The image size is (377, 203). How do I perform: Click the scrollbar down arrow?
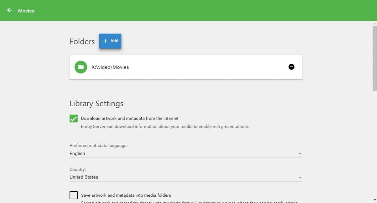pyautogui.click(x=374, y=200)
